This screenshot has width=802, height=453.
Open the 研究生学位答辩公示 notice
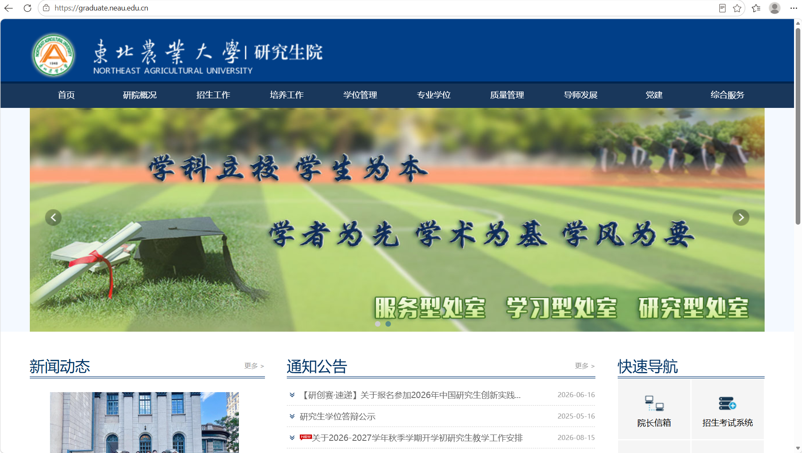click(x=338, y=416)
